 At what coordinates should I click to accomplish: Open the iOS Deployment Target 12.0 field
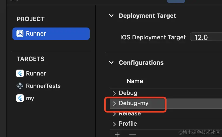[x=206, y=37]
